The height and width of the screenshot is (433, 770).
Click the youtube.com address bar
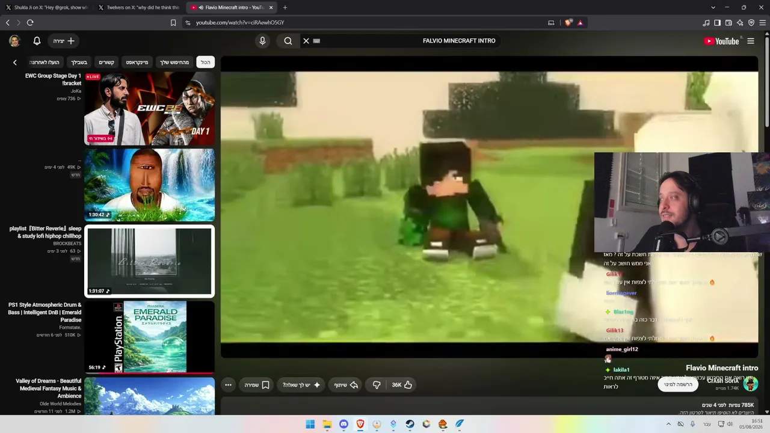pyautogui.click(x=361, y=23)
